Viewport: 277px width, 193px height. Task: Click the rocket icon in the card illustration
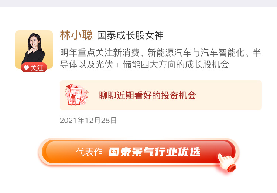point(68,86)
